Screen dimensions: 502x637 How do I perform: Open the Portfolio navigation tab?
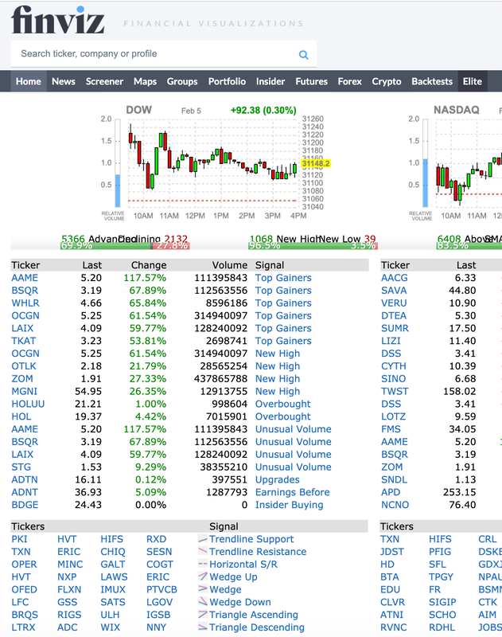pos(227,81)
